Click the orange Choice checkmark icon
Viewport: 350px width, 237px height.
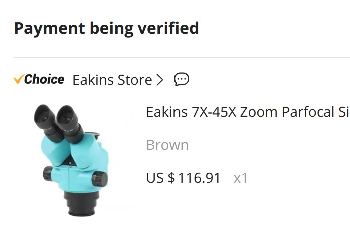(x=20, y=79)
